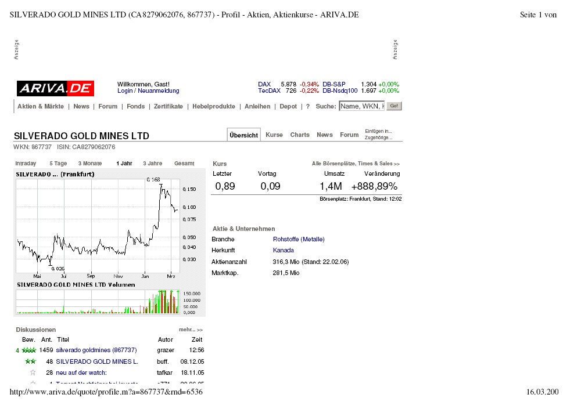Select the 5 Tage chart range
The width and height of the screenshot is (574, 405).
coord(58,164)
